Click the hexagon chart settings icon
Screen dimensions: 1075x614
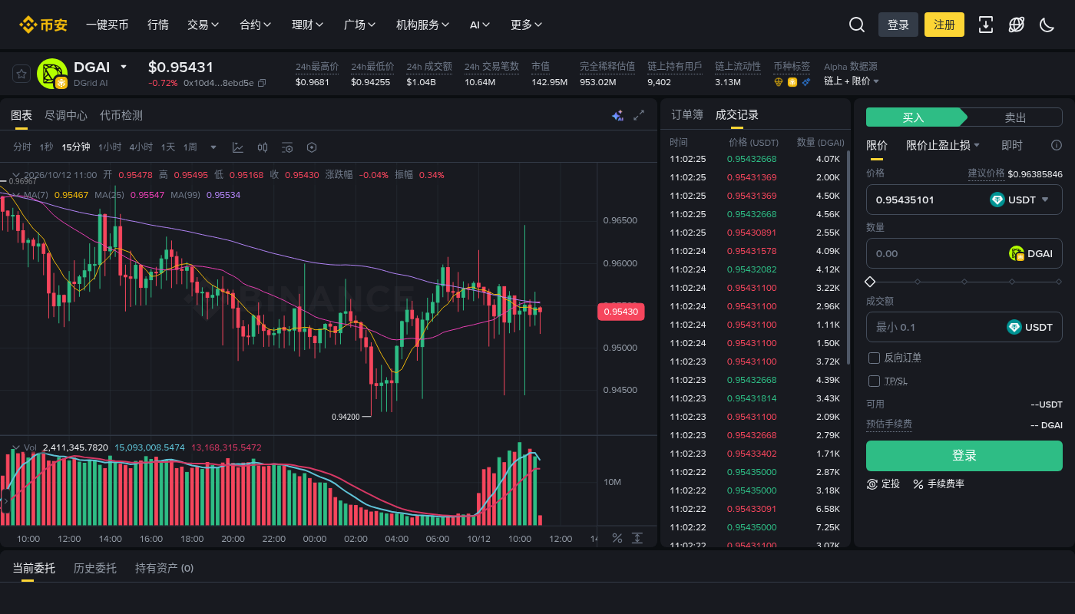(x=312, y=147)
